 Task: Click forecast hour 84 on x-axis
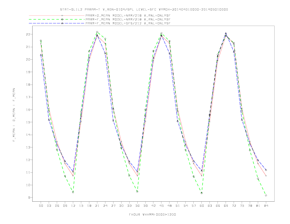click(x=266, y=206)
